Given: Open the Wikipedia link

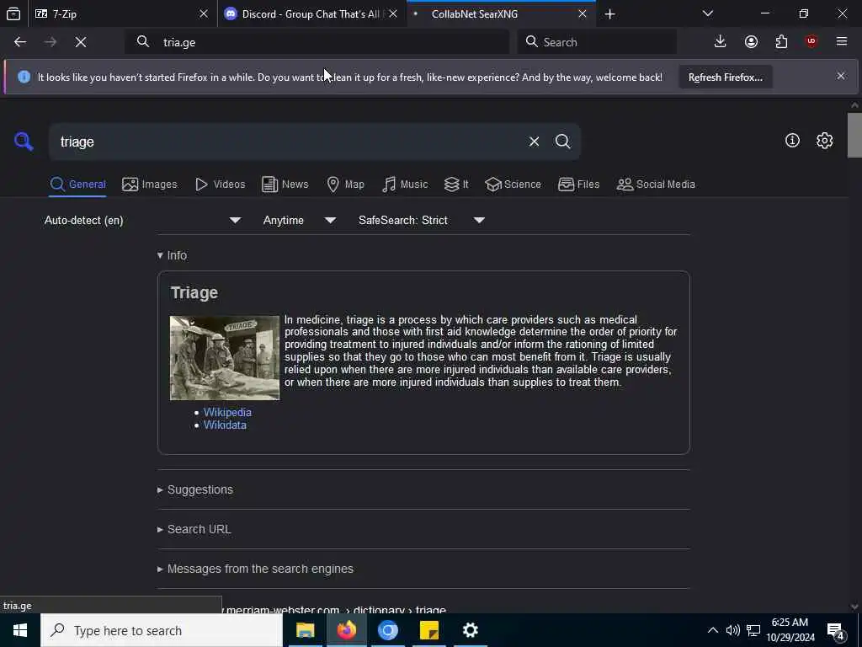Looking at the screenshot, I should (227, 412).
